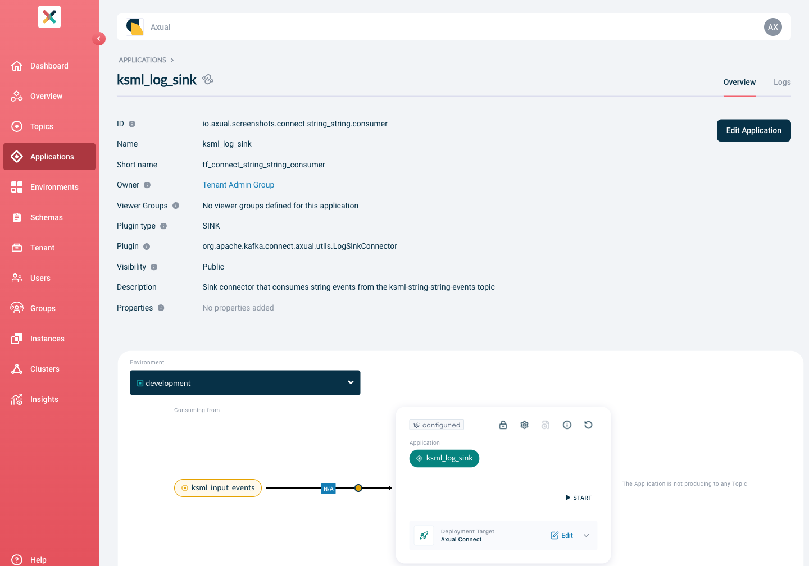Open the Dashboard sidebar item
This screenshot has height=575, width=809.
[49, 66]
